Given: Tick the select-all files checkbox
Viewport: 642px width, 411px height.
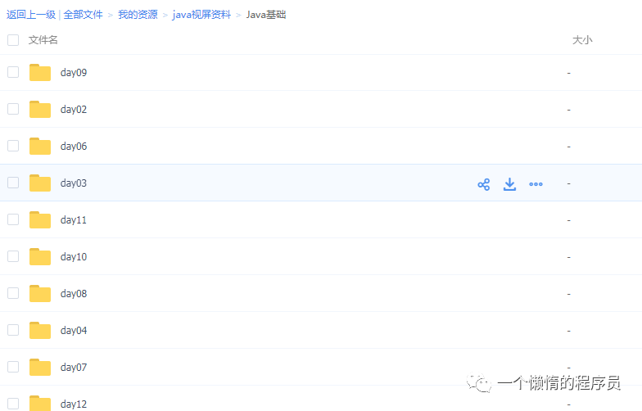Looking at the screenshot, I should [x=13, y=40].
